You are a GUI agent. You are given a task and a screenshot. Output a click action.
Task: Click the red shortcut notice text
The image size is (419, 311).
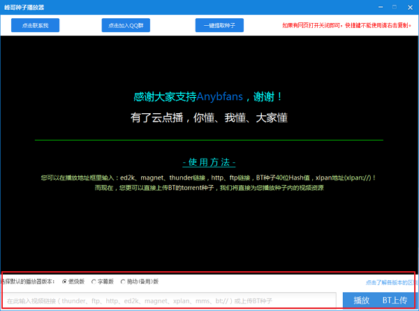346,25
